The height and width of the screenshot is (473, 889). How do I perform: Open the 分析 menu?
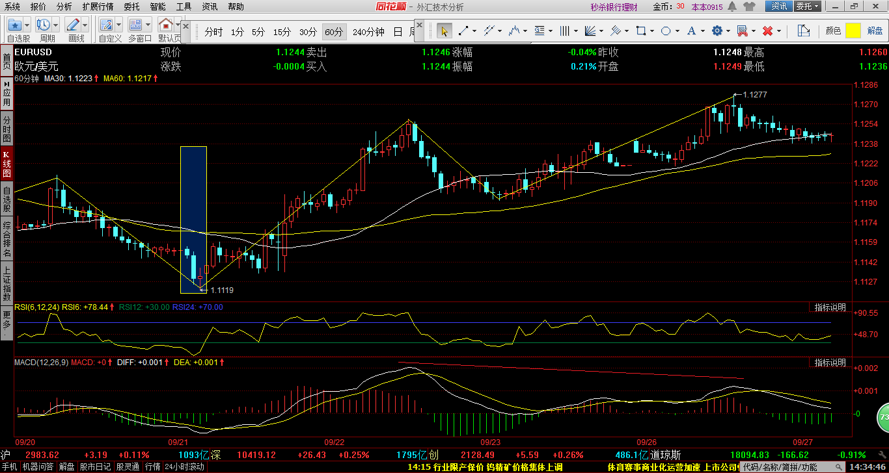pos(64,6)
